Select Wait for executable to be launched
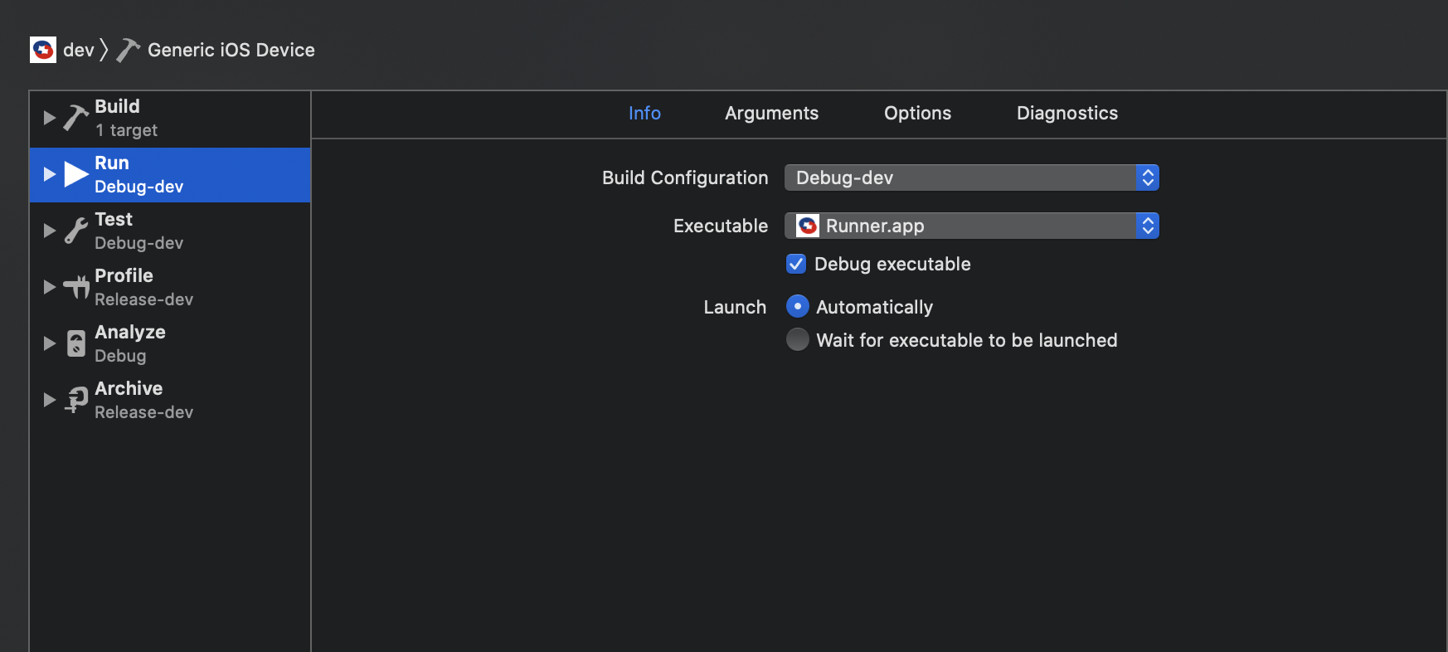Image resolution: width=1448 pixels, height=652 pixels. 797,340
